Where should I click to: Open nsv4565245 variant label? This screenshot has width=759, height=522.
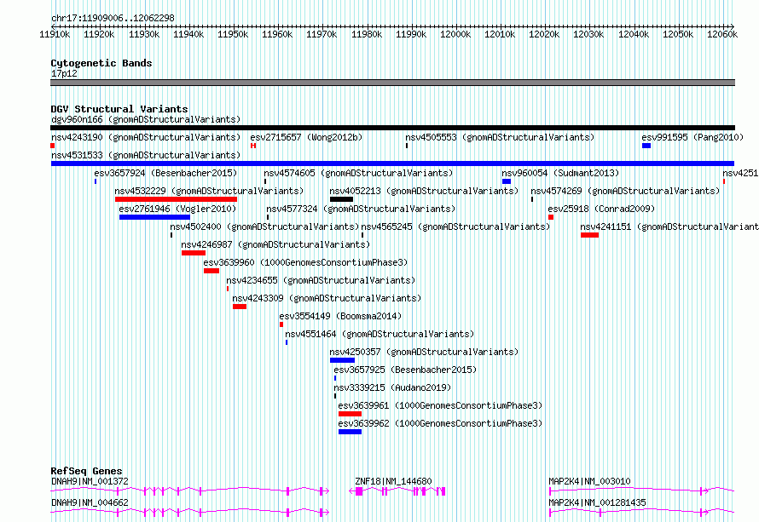(456, 227)
